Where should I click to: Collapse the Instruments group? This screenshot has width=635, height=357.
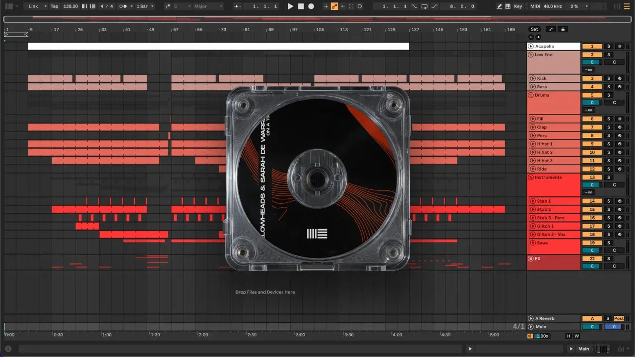click(x=531, y=178)
